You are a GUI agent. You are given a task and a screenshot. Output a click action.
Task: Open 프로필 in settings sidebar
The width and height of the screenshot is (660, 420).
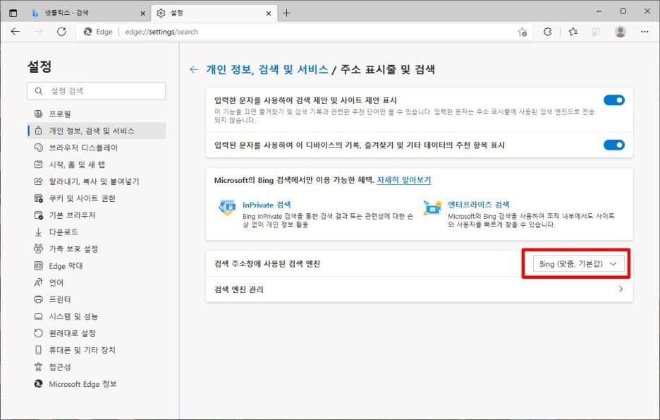point(97,114)
